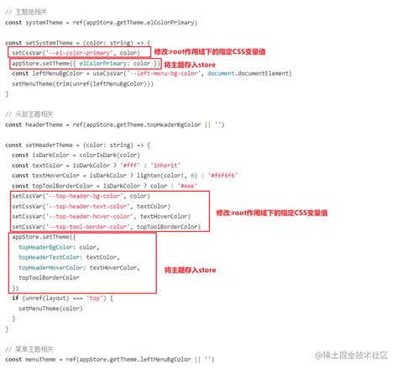The width and height of the screenshot is (398, 370).
Task: Click the appStore.setTheme elColorPrimary line
Action: click(86, 63)
